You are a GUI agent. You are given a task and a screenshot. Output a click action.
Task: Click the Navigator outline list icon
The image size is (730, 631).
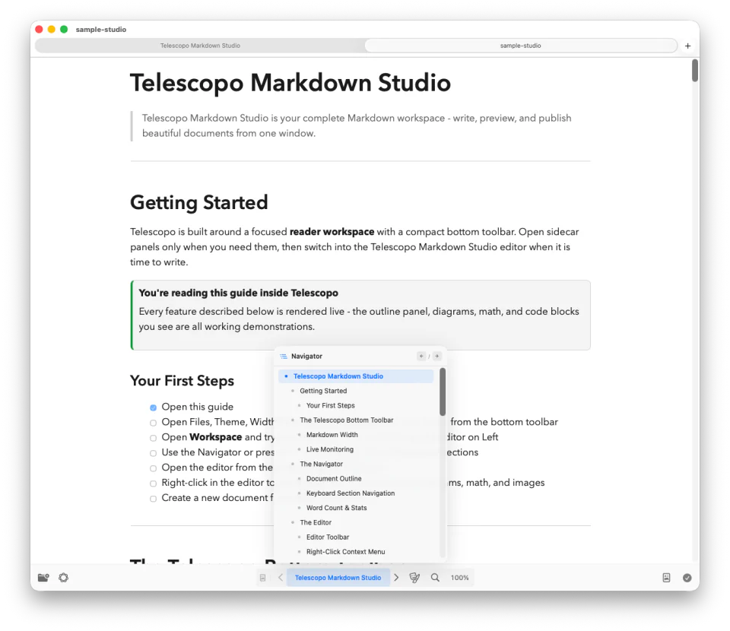[284, 357]
